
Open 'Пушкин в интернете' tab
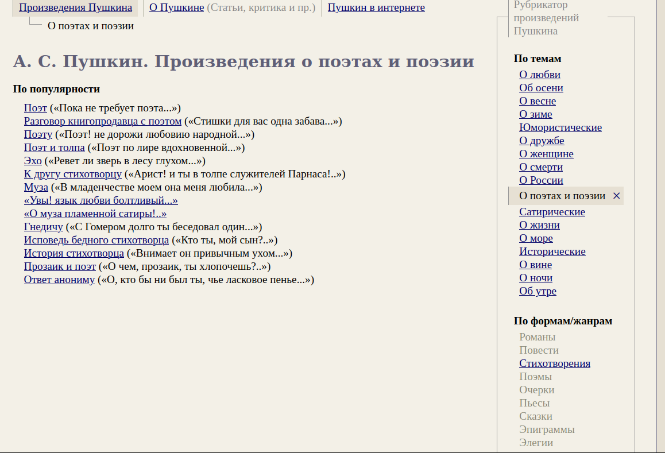[376, 7]
